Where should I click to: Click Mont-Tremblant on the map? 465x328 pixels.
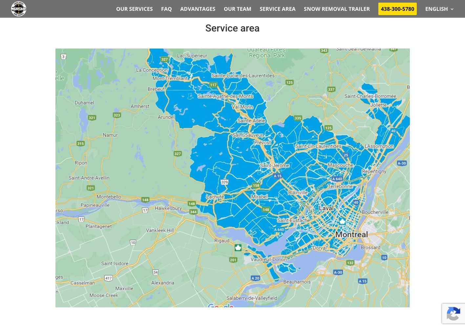click(x=170, y=78)
